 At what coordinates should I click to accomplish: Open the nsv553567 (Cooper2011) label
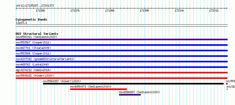click(33, 42)
